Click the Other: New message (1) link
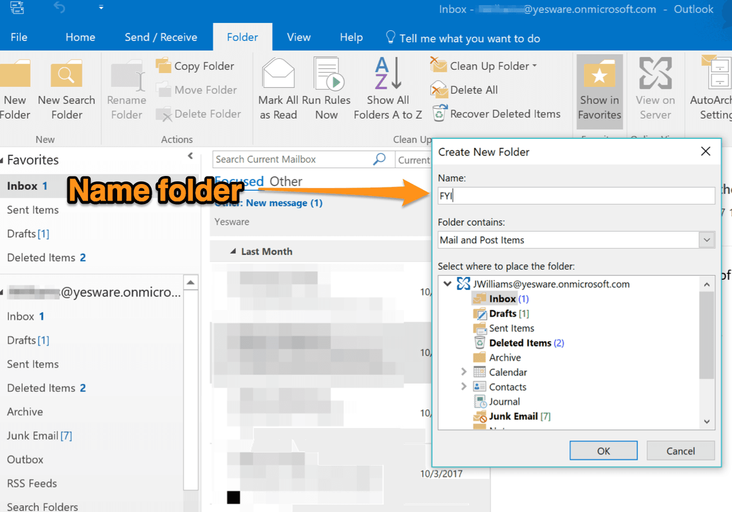732x512 pixels. click(x=269, y=203)
